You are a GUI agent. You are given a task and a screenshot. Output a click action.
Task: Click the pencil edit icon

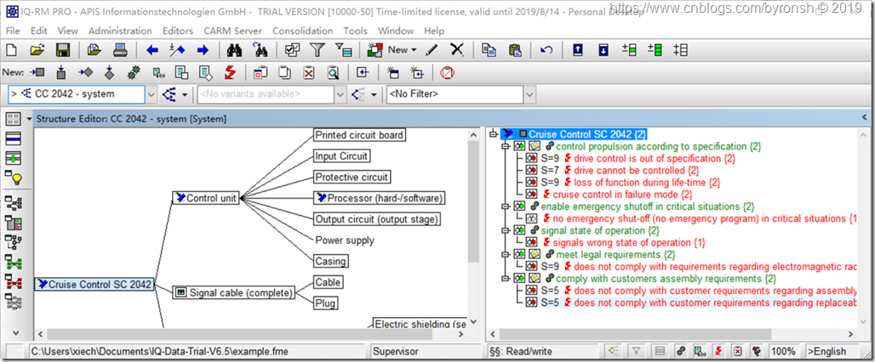point(432,49)
